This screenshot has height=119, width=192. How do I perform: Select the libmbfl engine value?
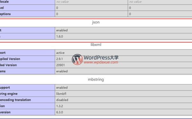(x=61, y=94)
